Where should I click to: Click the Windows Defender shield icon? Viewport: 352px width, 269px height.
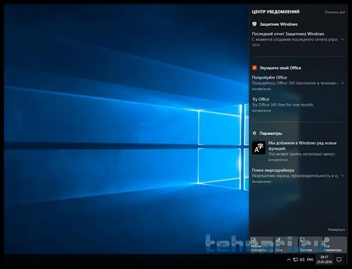point(254,24)
